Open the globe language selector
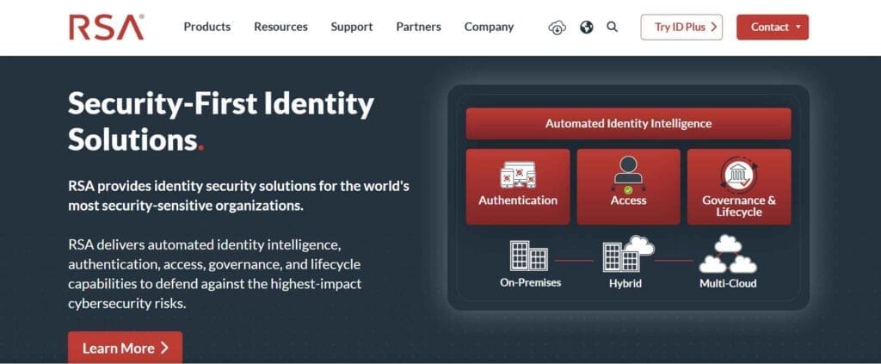 point(587,27)
